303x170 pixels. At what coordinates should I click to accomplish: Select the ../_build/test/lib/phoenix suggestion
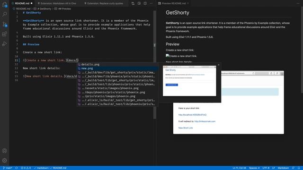(x=118, y=84)
